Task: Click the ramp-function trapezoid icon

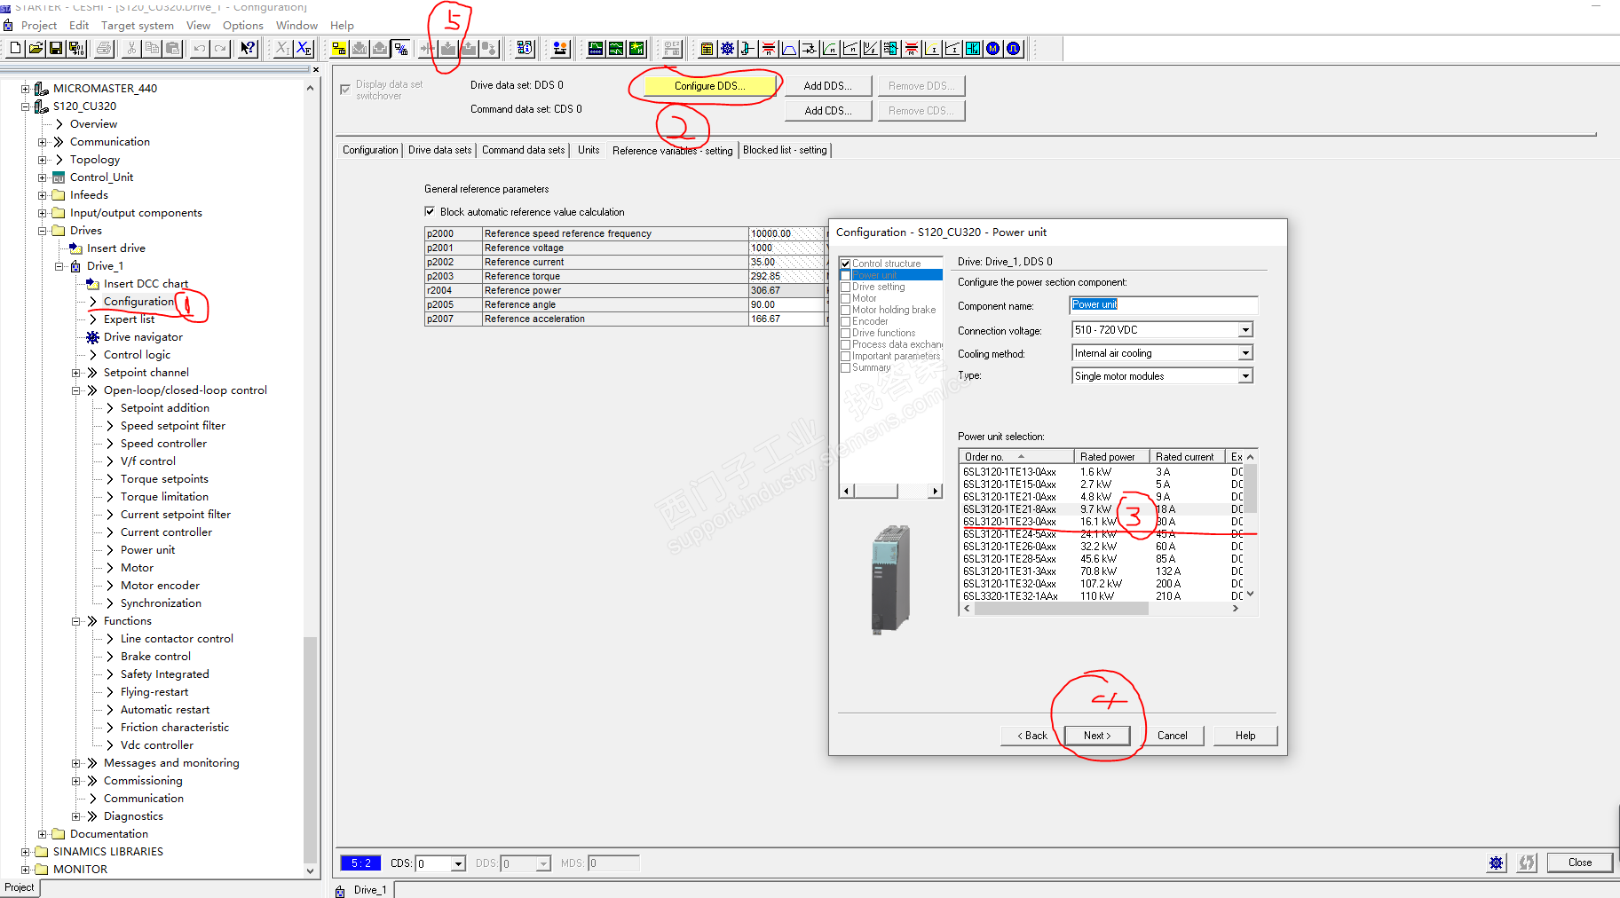Action: (788, 49)
